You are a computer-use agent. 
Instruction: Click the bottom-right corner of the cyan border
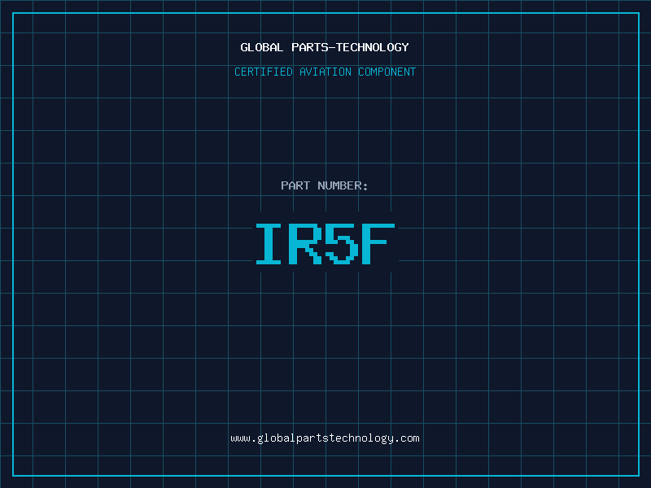coord(638,475)
